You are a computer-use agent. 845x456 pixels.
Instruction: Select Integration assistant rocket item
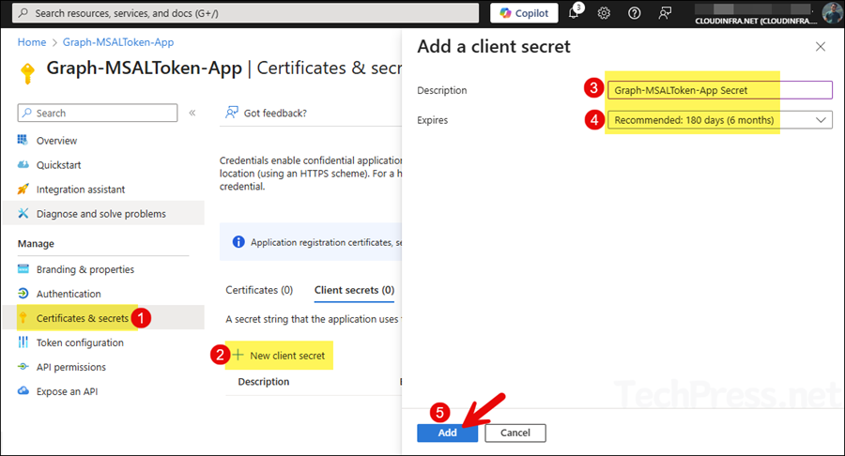(80, 190)
